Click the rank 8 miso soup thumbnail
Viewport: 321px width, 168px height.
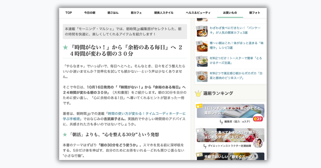click(x=202, y=46)
